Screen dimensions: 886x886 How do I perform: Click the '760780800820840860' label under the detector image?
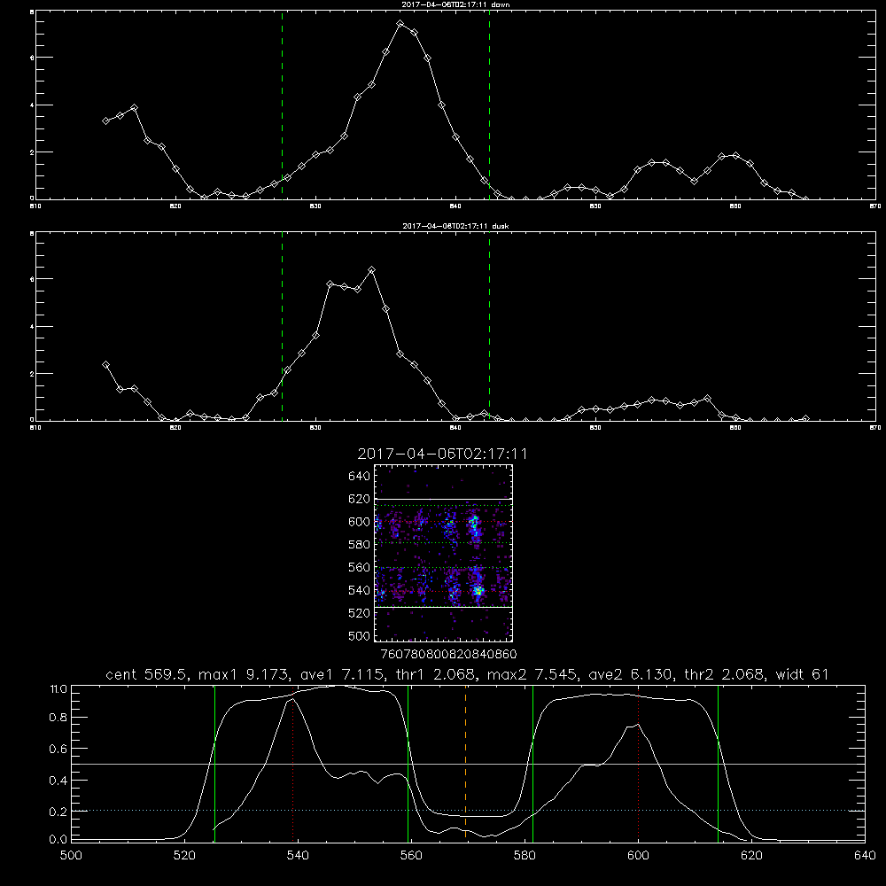coord(448,654)
